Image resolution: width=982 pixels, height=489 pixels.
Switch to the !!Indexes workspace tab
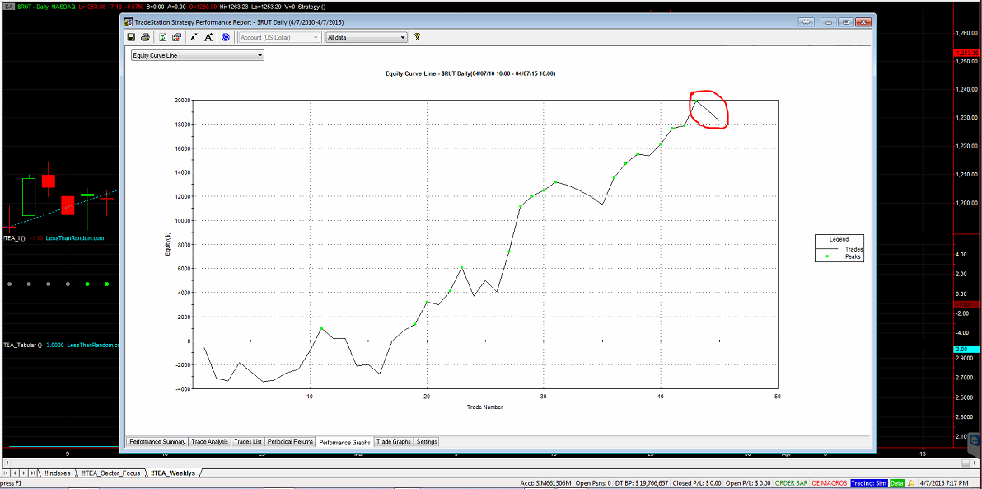[57, 473]
